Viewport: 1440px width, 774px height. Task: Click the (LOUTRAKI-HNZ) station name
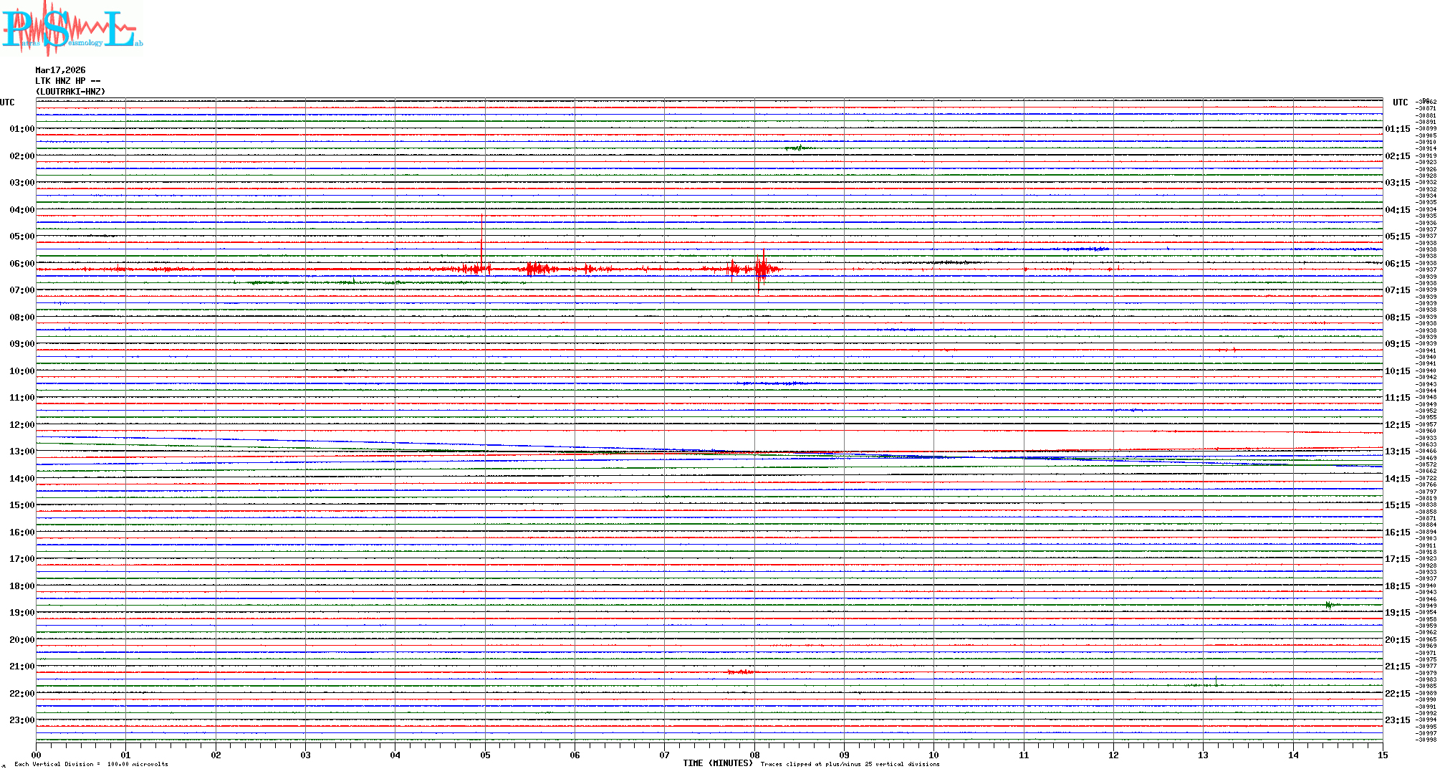pyautogui.click(x=70, y=92)
